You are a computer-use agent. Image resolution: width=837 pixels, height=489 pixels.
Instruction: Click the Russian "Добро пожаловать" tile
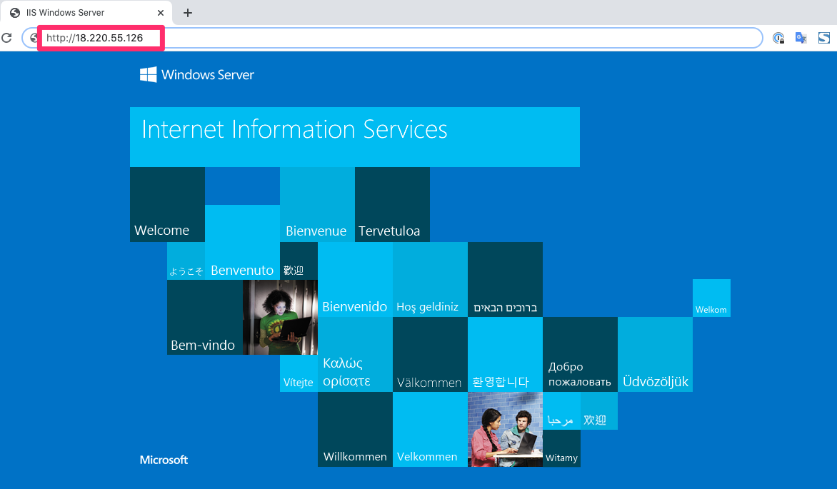tap(580, 355)
